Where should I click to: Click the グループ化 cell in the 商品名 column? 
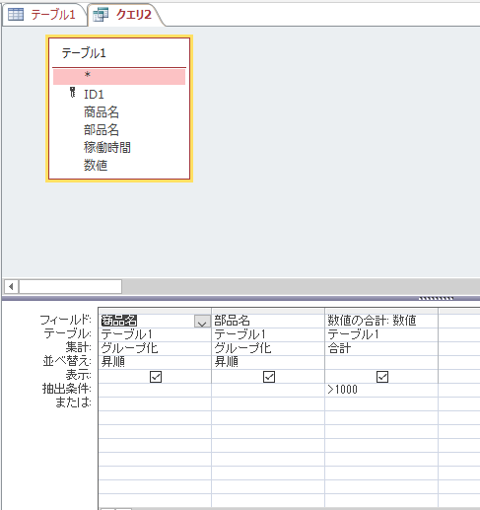click(155, 348)
